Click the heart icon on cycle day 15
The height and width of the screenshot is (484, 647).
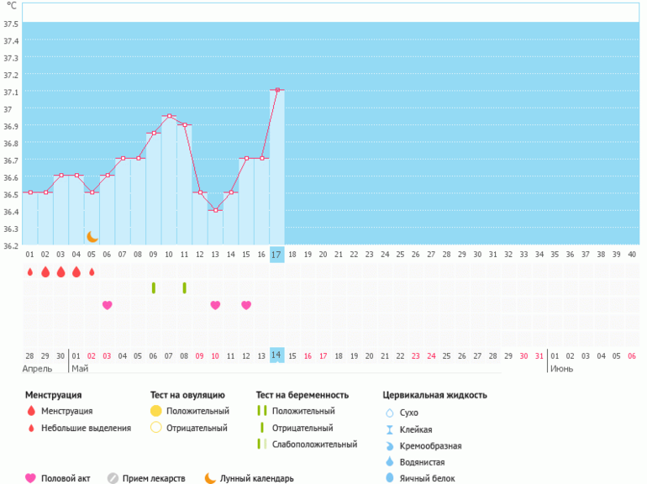pos(246,305)
